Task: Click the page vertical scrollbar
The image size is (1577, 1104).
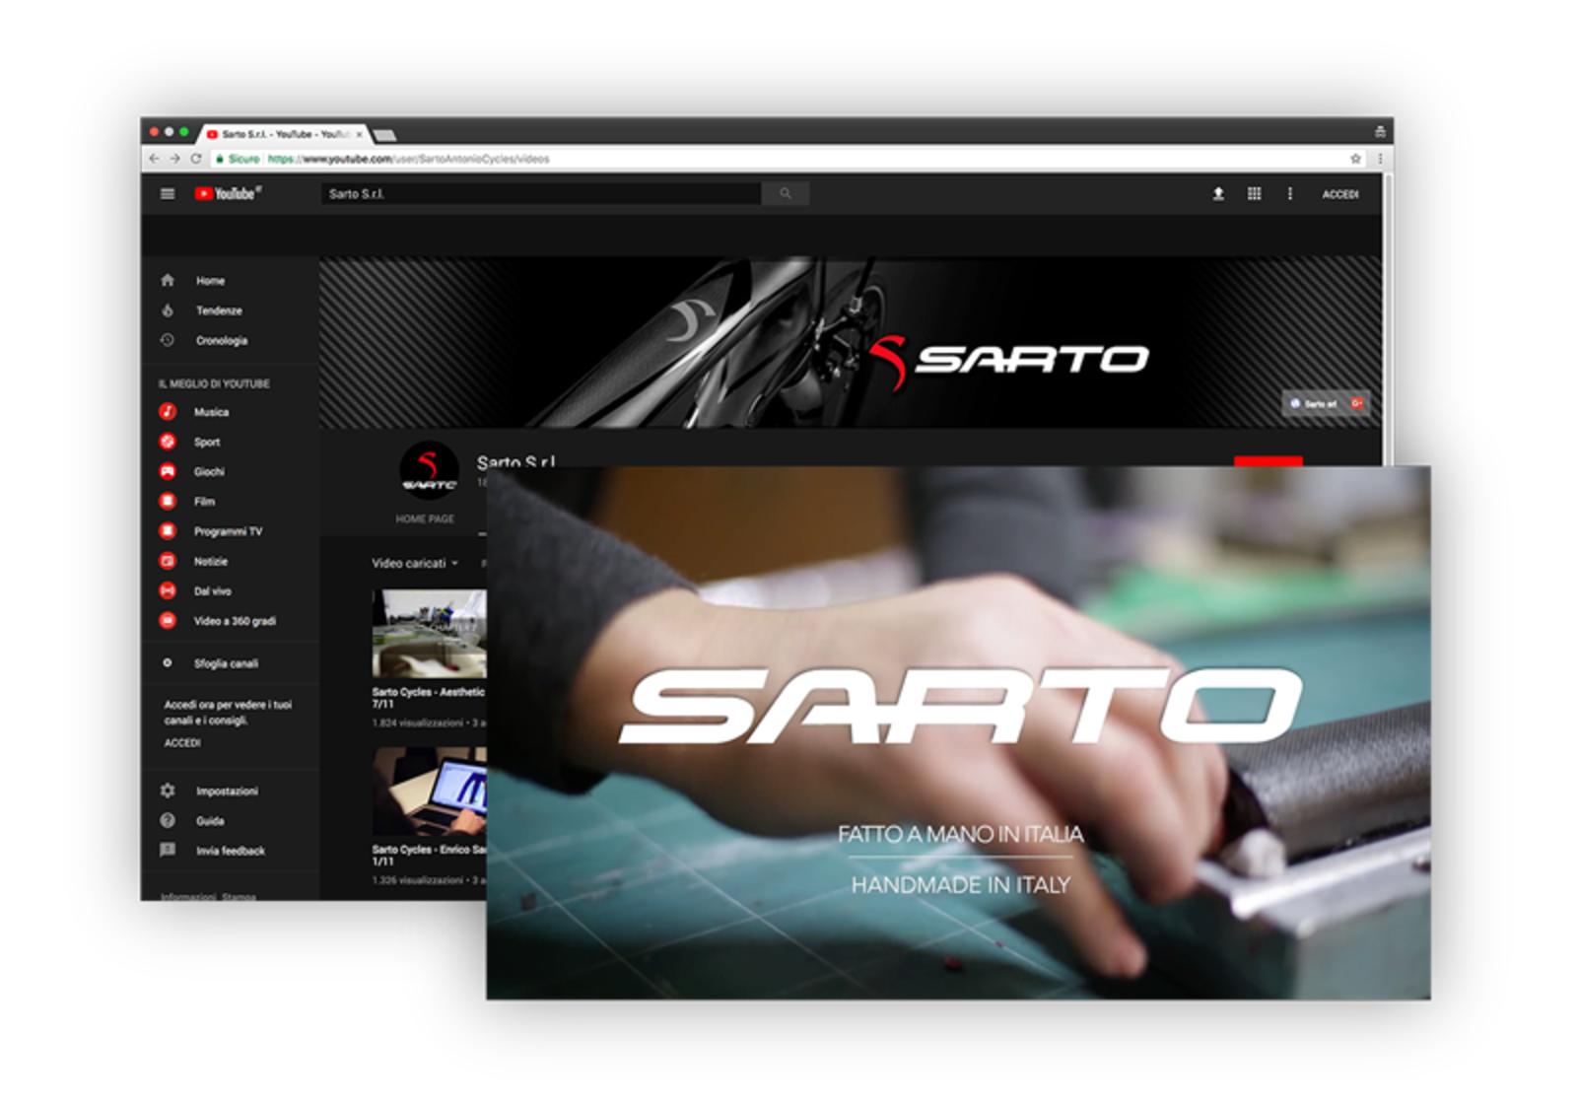Action: coord(1388,320)
